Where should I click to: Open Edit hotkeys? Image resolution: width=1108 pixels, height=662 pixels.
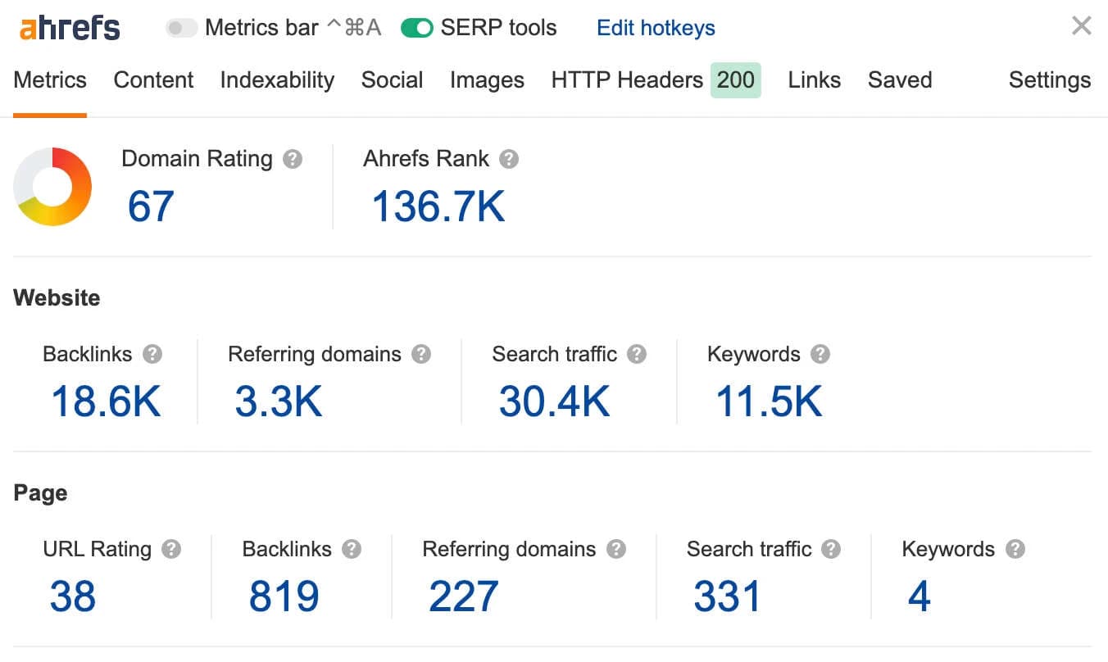[x=655, y=27]
